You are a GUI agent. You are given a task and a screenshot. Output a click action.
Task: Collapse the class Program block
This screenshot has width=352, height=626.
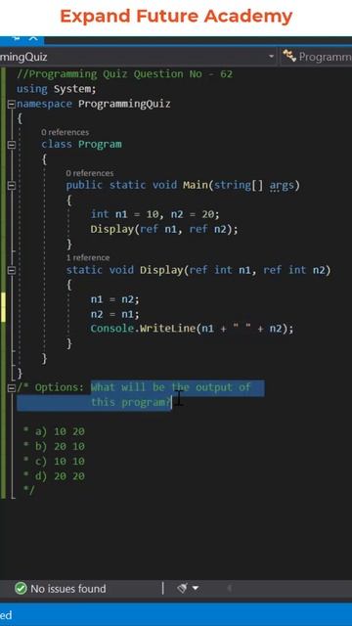[x=12, y=145]
